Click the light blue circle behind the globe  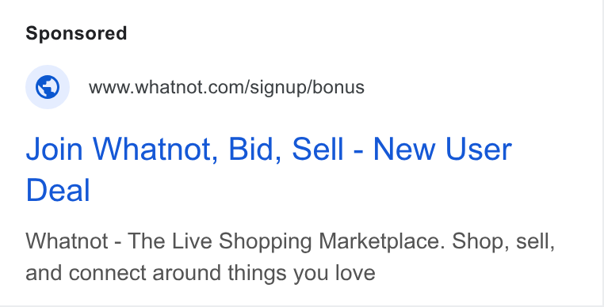point(48,87)
